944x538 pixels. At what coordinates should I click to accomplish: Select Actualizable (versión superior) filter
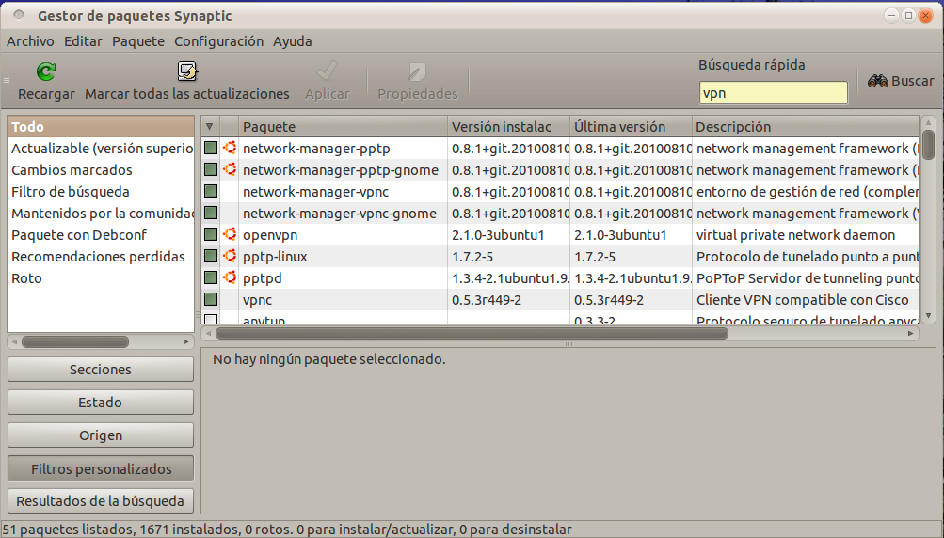(x=101, y=148)
